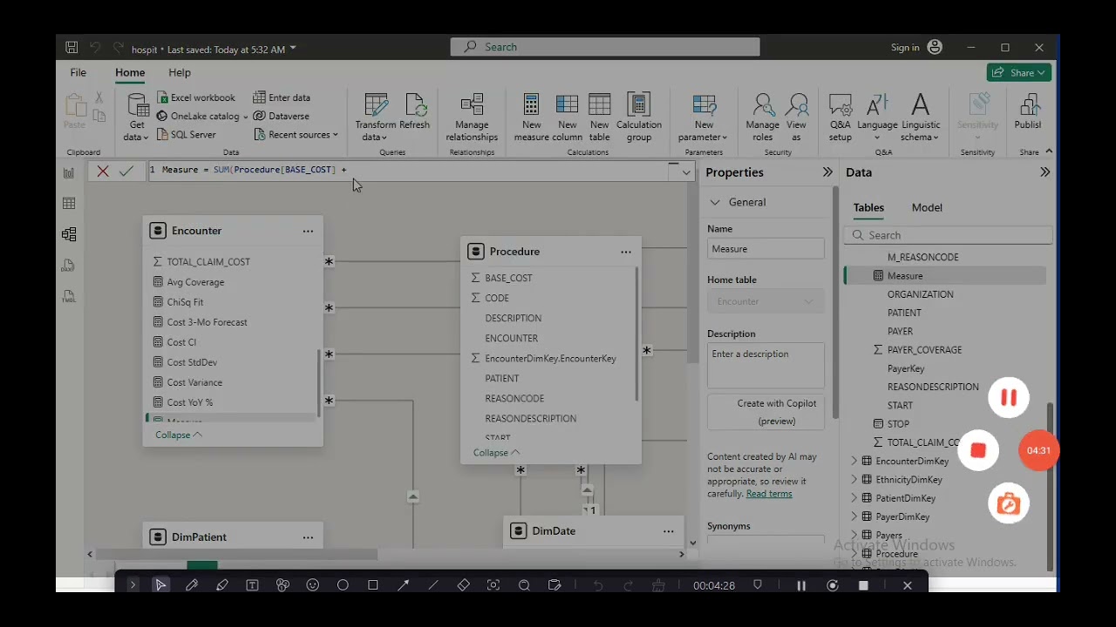Stop the recording with red square
Viewport: 1116px width, 627px height.
coord(978,450)
